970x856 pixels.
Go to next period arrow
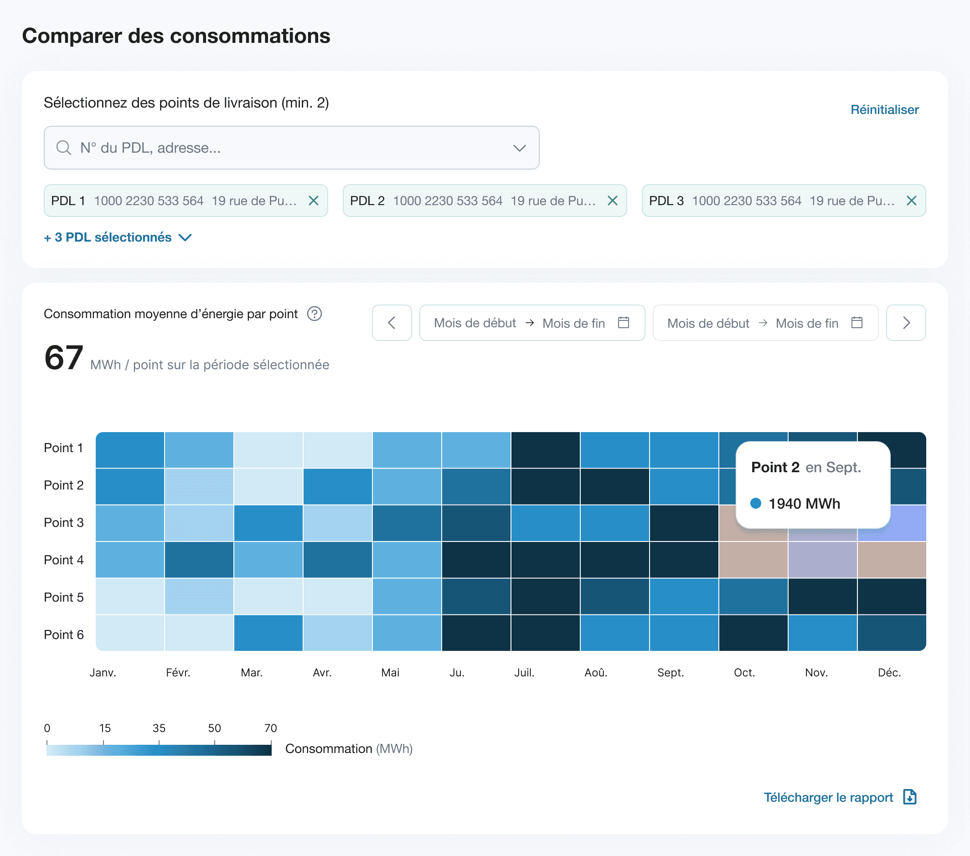click(906, 323)
